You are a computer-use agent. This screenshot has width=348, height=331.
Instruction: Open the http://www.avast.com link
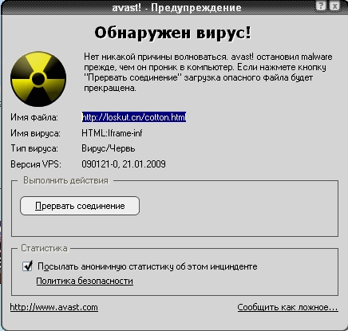54,307
